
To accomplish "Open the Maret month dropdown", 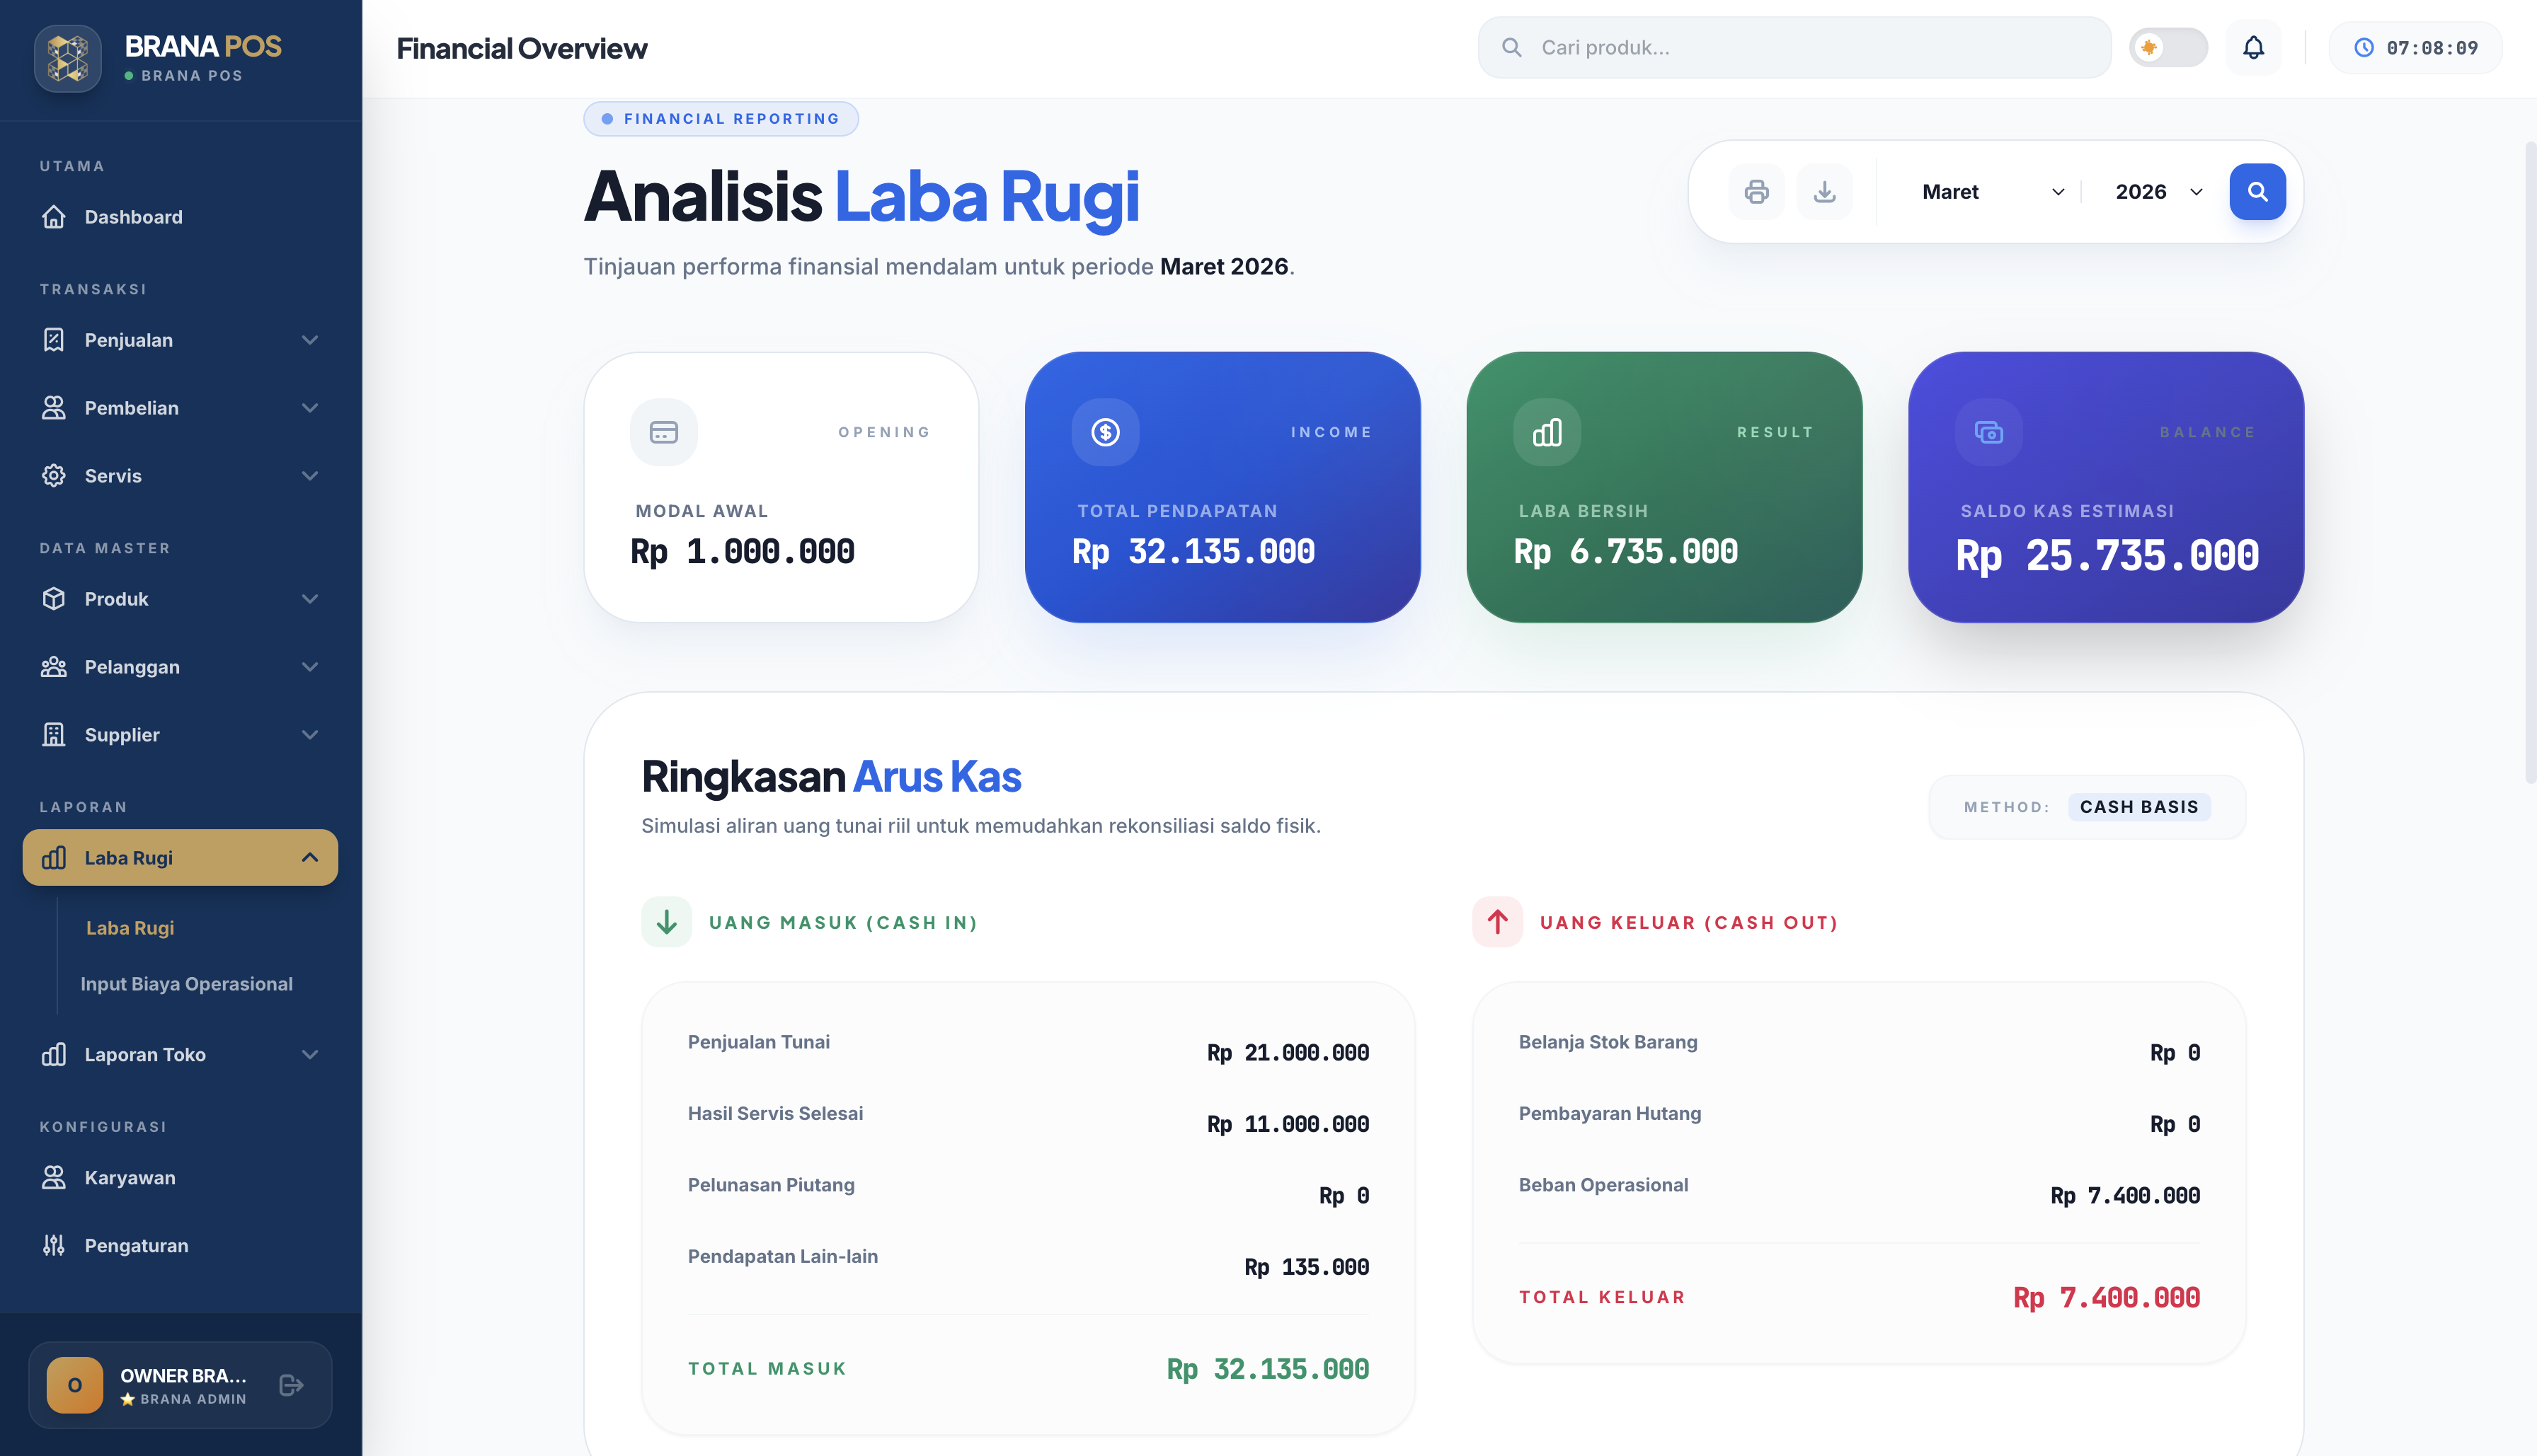I will (x=1992, y=191).
